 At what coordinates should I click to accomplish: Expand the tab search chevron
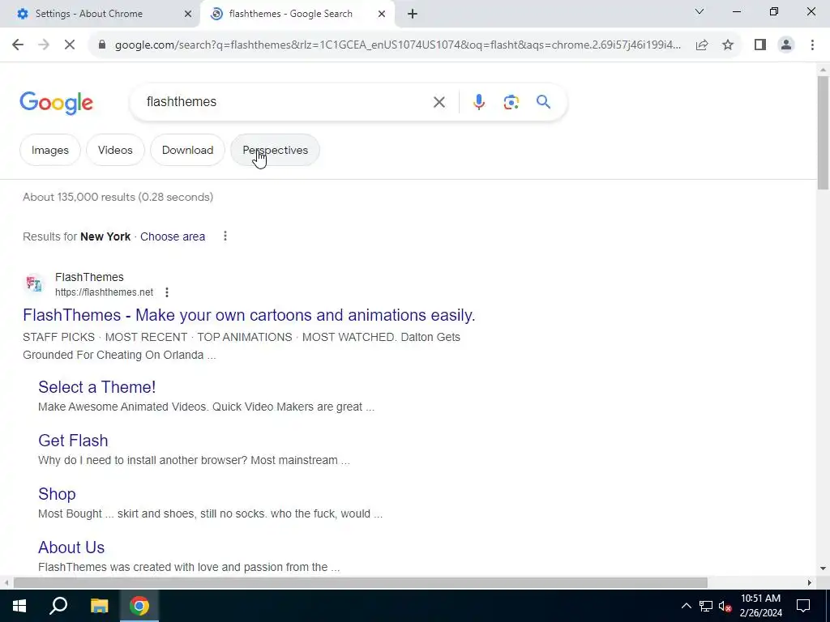[700, 11]
